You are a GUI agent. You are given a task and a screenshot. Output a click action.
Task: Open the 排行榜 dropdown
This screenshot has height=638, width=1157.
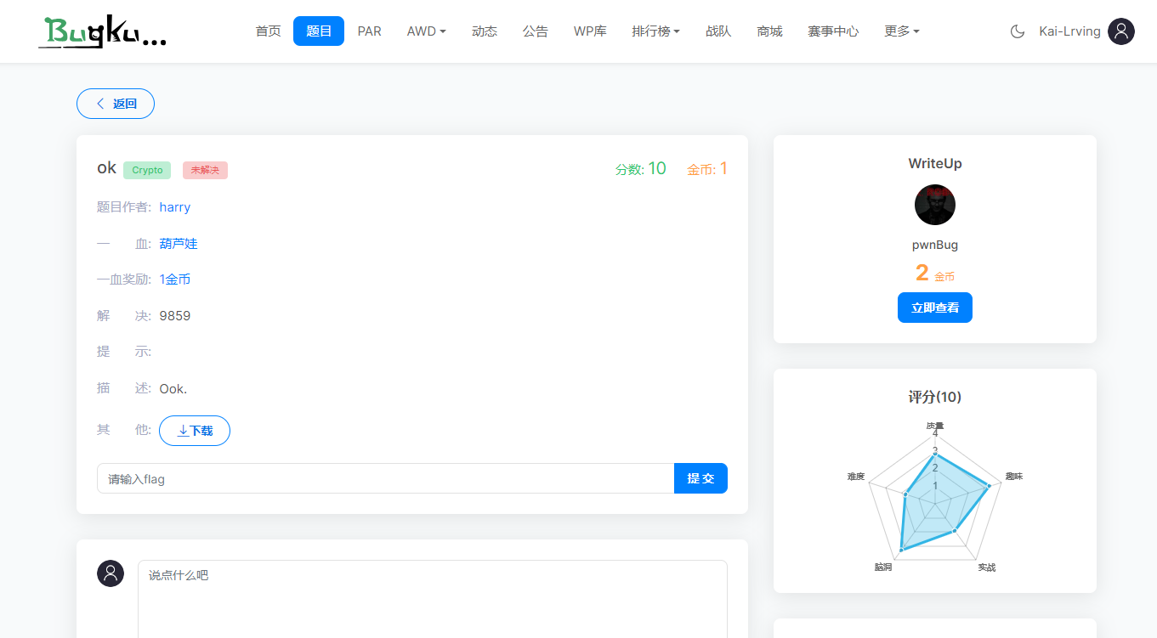pyautogui.click(x=655, y=31)
